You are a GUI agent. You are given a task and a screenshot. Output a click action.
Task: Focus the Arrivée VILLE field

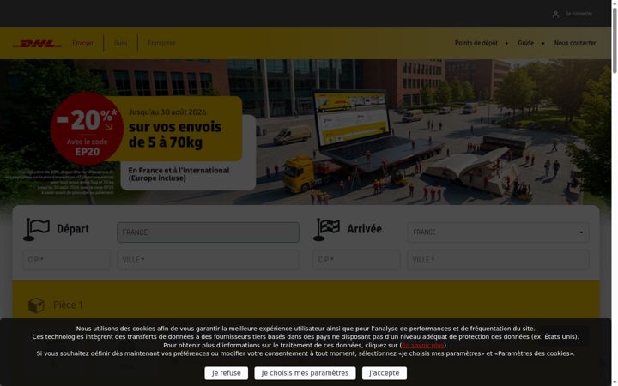coord(498,260)
